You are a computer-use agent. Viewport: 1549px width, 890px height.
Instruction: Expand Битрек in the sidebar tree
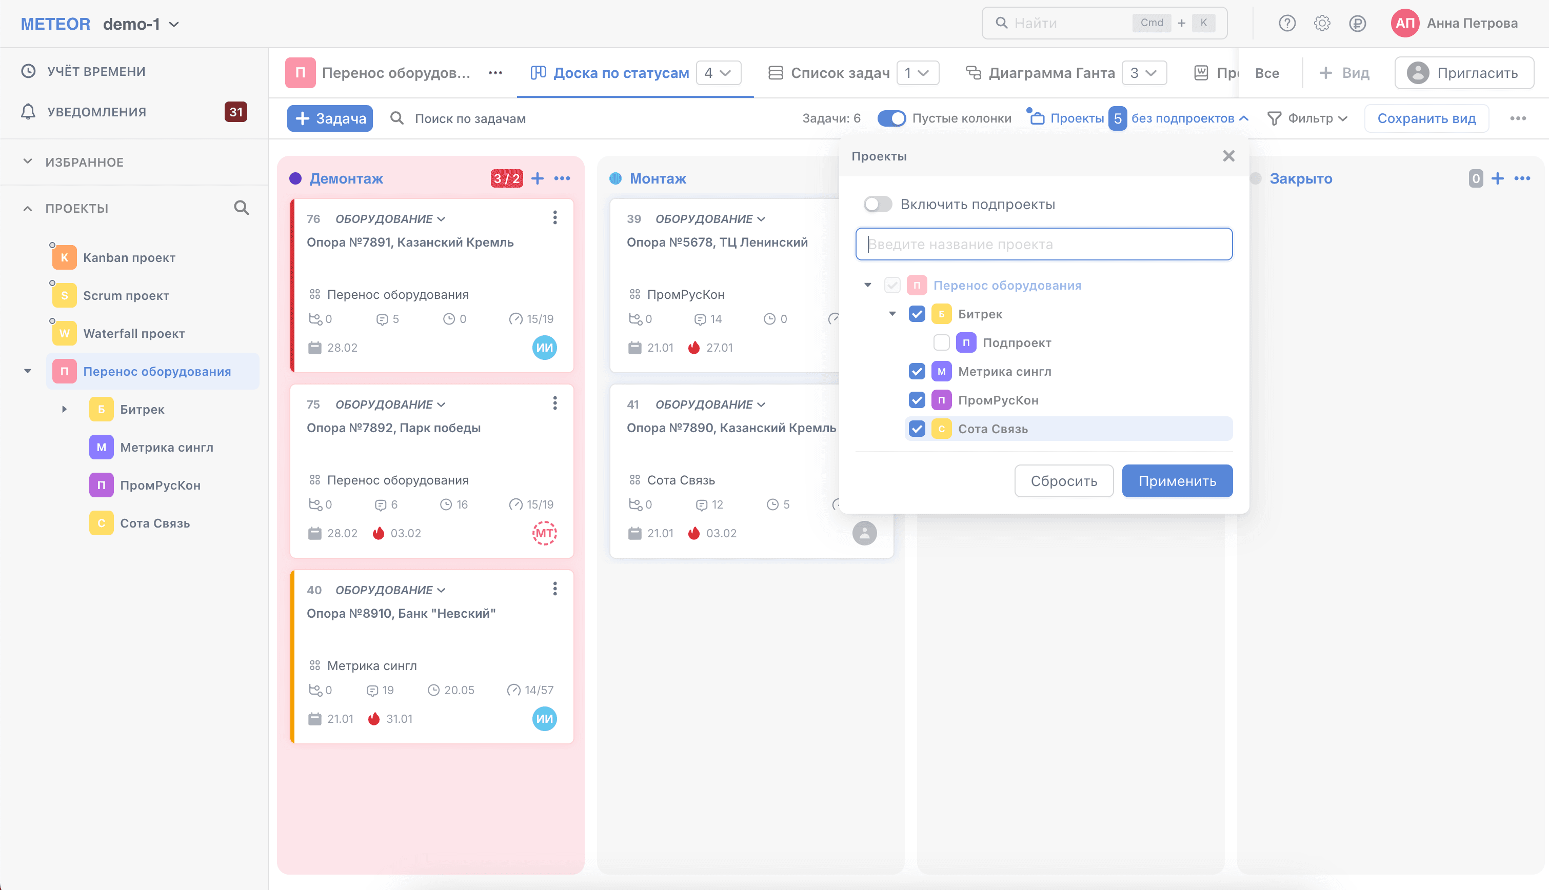coord(64,410)
